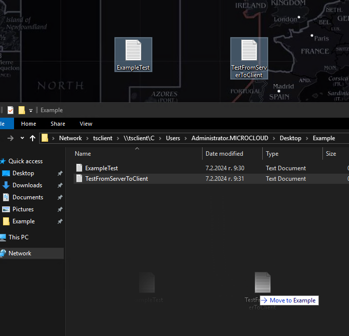Select the ExampleTest desktop file icon
This screenshot has height=336, width=349.
coord(133,55)
